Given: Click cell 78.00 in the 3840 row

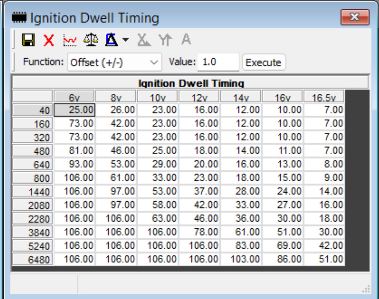Looking at the screenshot, I should point(199,232).
